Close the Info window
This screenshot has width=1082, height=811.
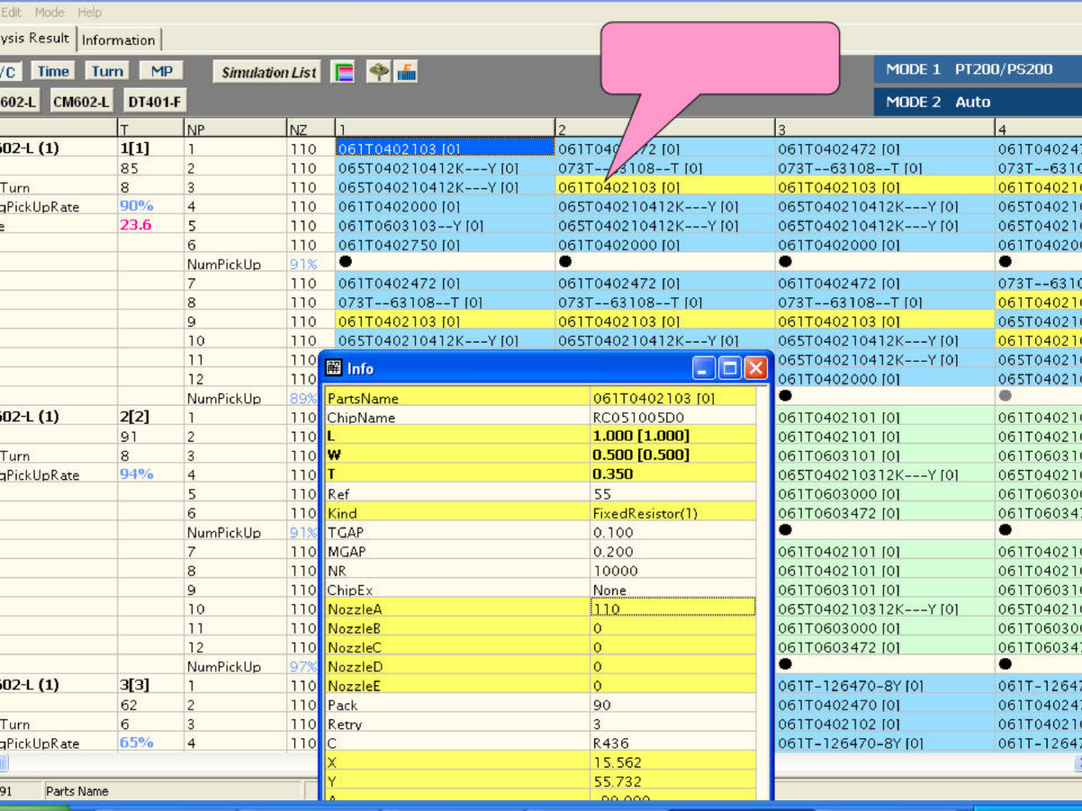tap(756, 368)
